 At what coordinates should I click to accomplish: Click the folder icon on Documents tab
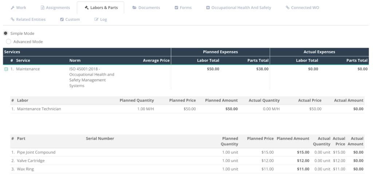134,8
